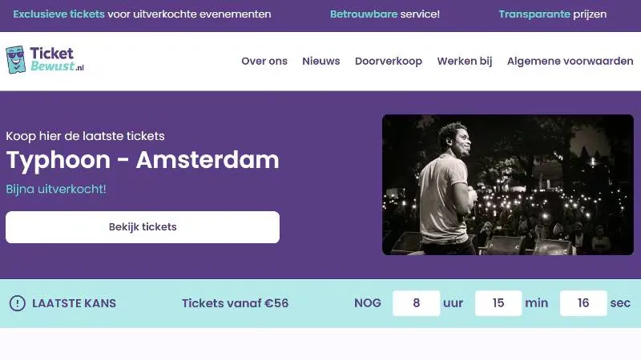Click the Koop hier de laatste tickets text
Screen dimensions: 641x360
click(x=85, y=136)
